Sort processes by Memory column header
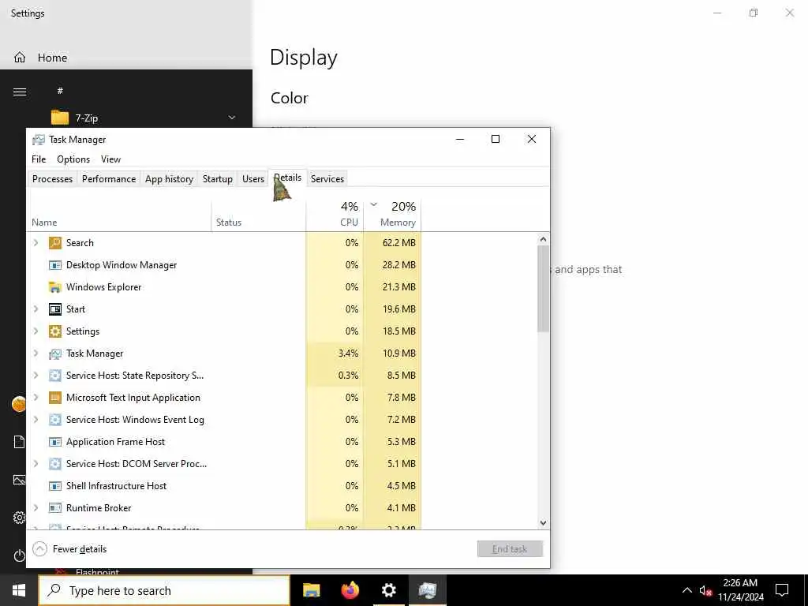The width and height of the screenshot is (808, 606). pyautogui.click(x=393, y=215)
